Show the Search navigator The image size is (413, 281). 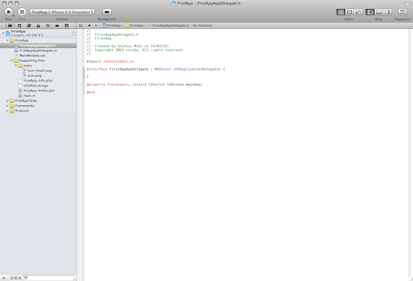point(29,25)
